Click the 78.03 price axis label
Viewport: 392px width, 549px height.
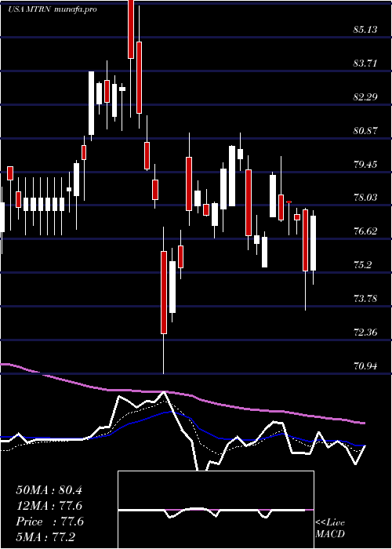coord(365,198)
